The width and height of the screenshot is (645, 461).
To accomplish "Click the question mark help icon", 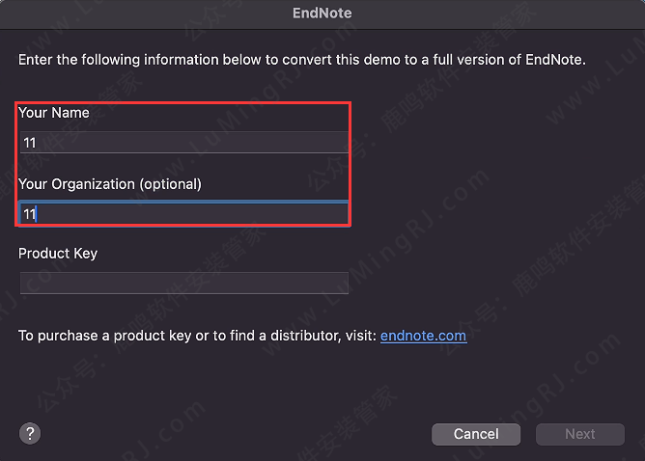I will pyautogui.click(x=30, y=433).
